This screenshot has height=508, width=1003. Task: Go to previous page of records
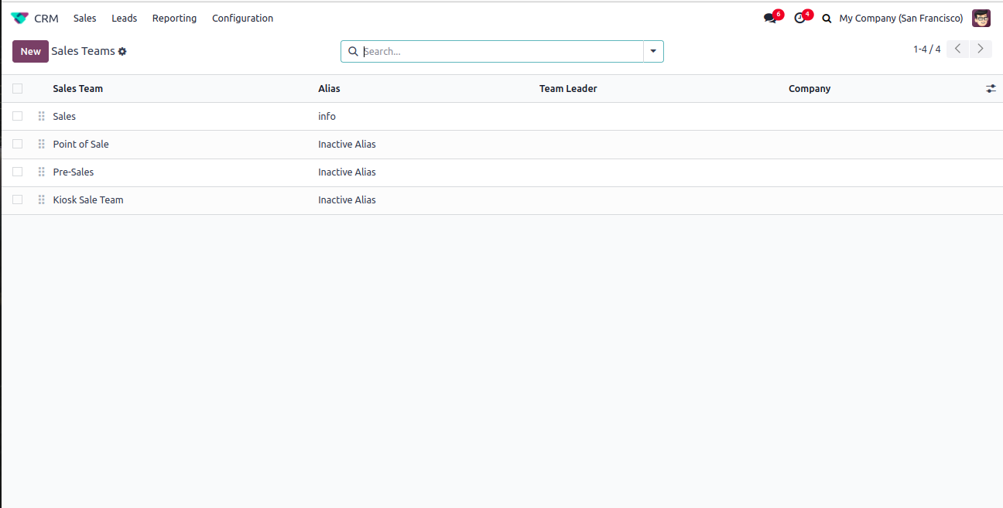pyautogui.click(x=957, y=49)
